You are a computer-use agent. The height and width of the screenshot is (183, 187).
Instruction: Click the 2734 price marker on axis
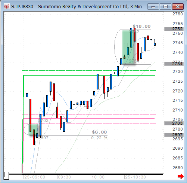[174, 64]
